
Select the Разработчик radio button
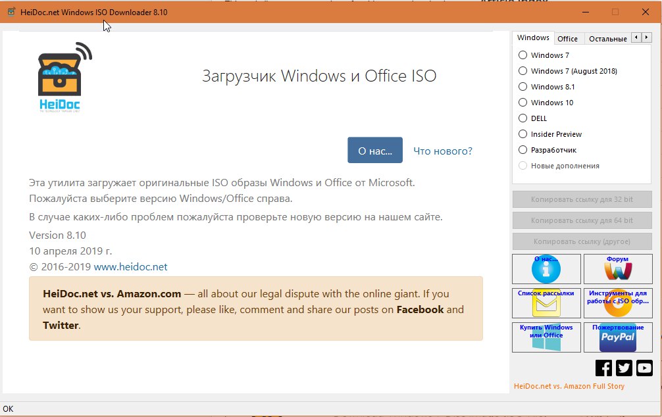(x=522, y=150)
